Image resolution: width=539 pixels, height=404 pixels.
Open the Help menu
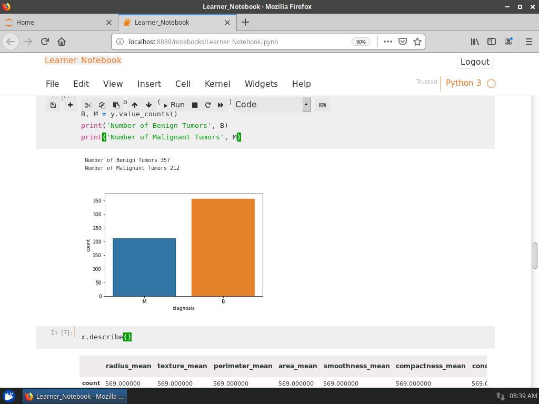(x=302, y=84)
